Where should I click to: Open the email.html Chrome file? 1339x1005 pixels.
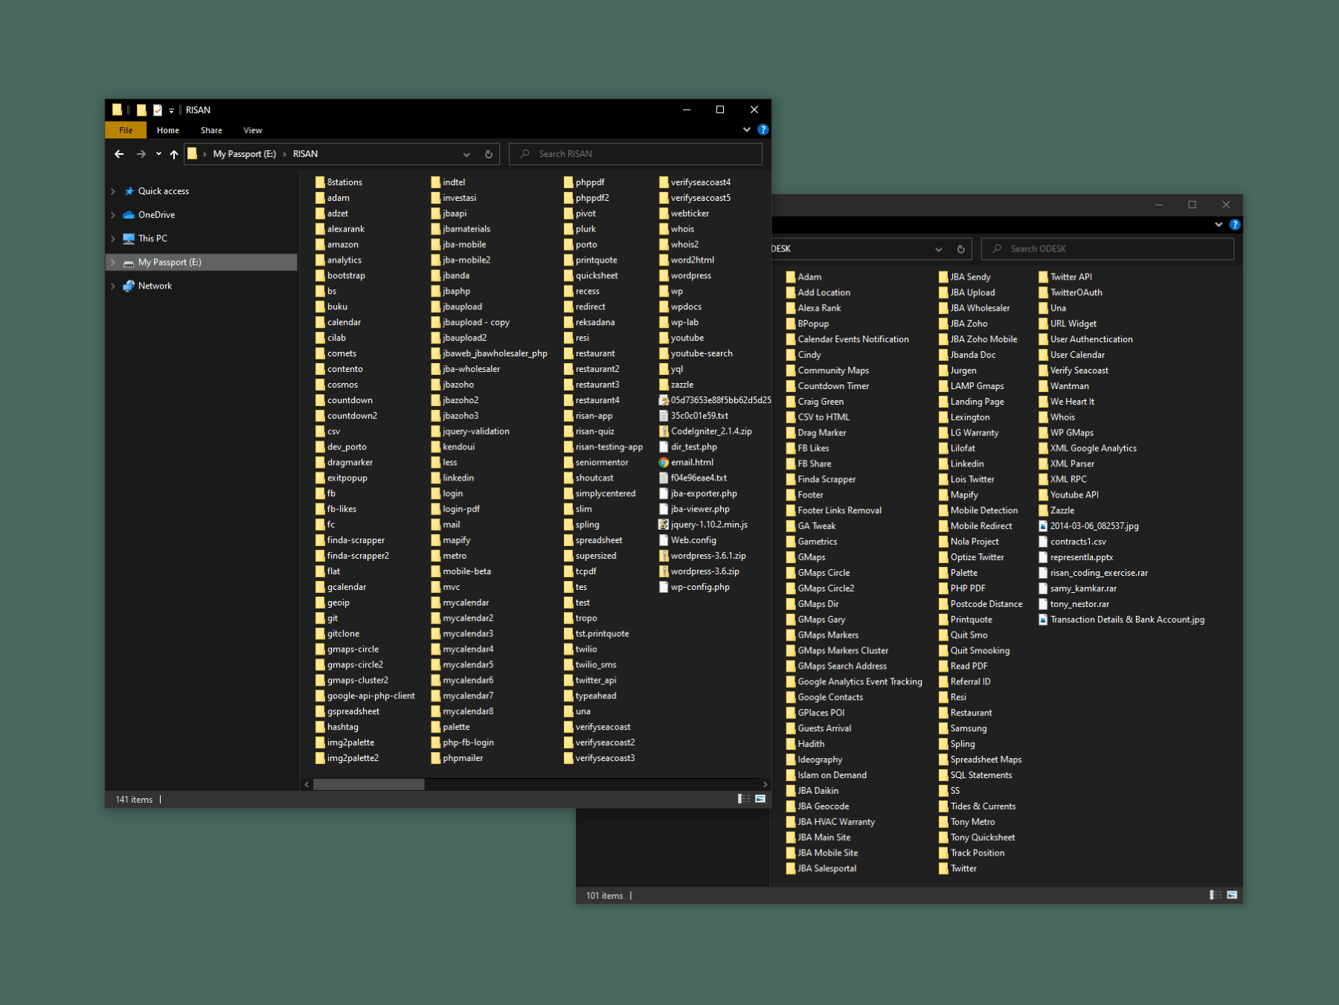click(691, 462)
